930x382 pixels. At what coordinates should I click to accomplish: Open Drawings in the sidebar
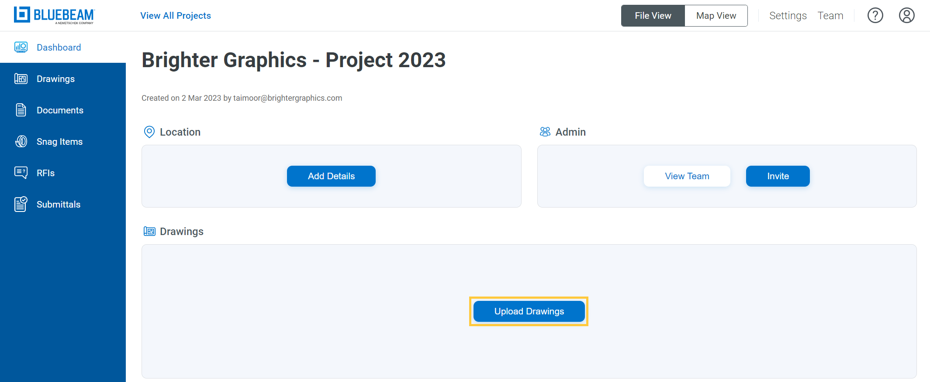tap(63, 78)
